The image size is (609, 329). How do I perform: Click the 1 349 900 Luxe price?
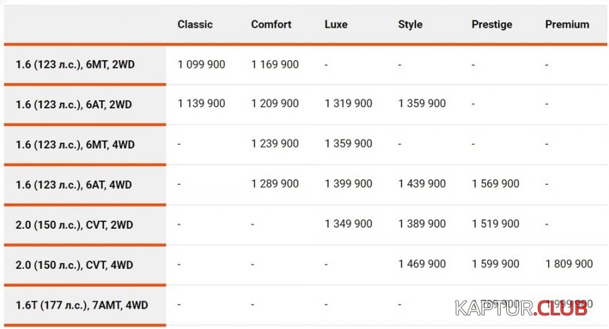coord(348,224)
